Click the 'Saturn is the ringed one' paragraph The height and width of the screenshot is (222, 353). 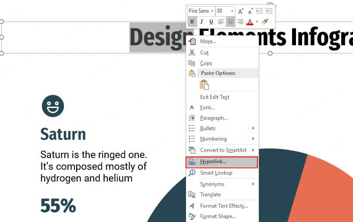coord(94,167)
